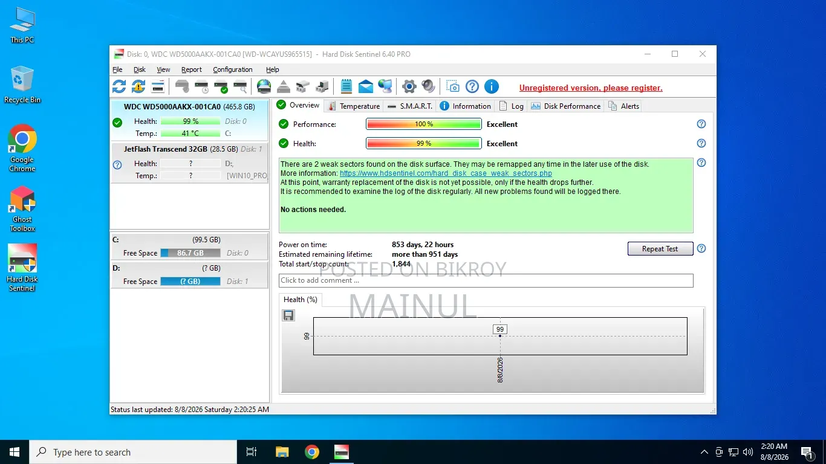The image size is (826, 464).
Task: Select the WDC WD5000AAKX-001CA0 disk entry
Action: (x=189, y=121)
